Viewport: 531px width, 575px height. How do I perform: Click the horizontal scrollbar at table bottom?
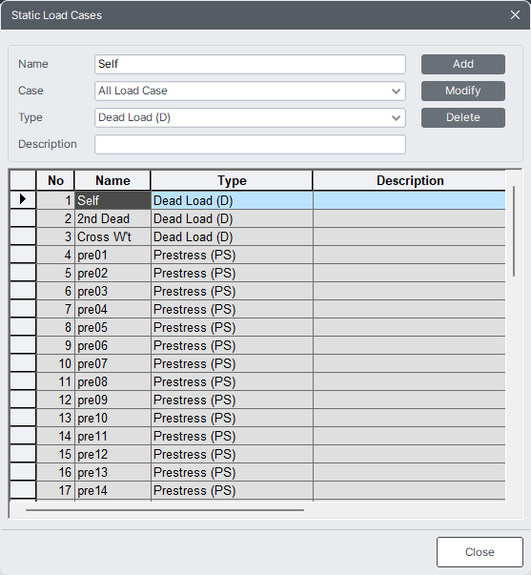click(165, 510)
